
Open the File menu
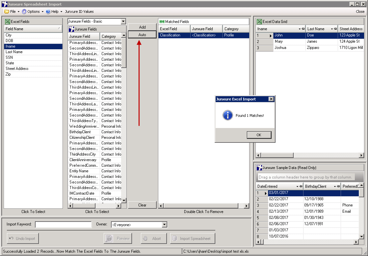click(13, 11)
